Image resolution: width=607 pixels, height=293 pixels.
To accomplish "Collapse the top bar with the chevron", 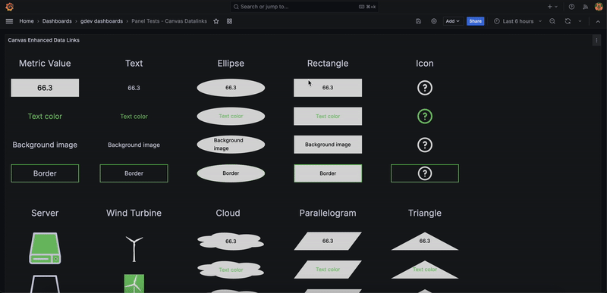I will (x=598, y=21).
